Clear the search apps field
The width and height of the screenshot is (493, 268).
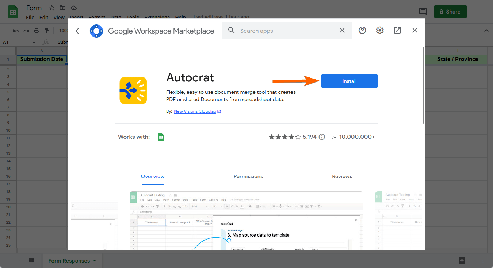342,31
